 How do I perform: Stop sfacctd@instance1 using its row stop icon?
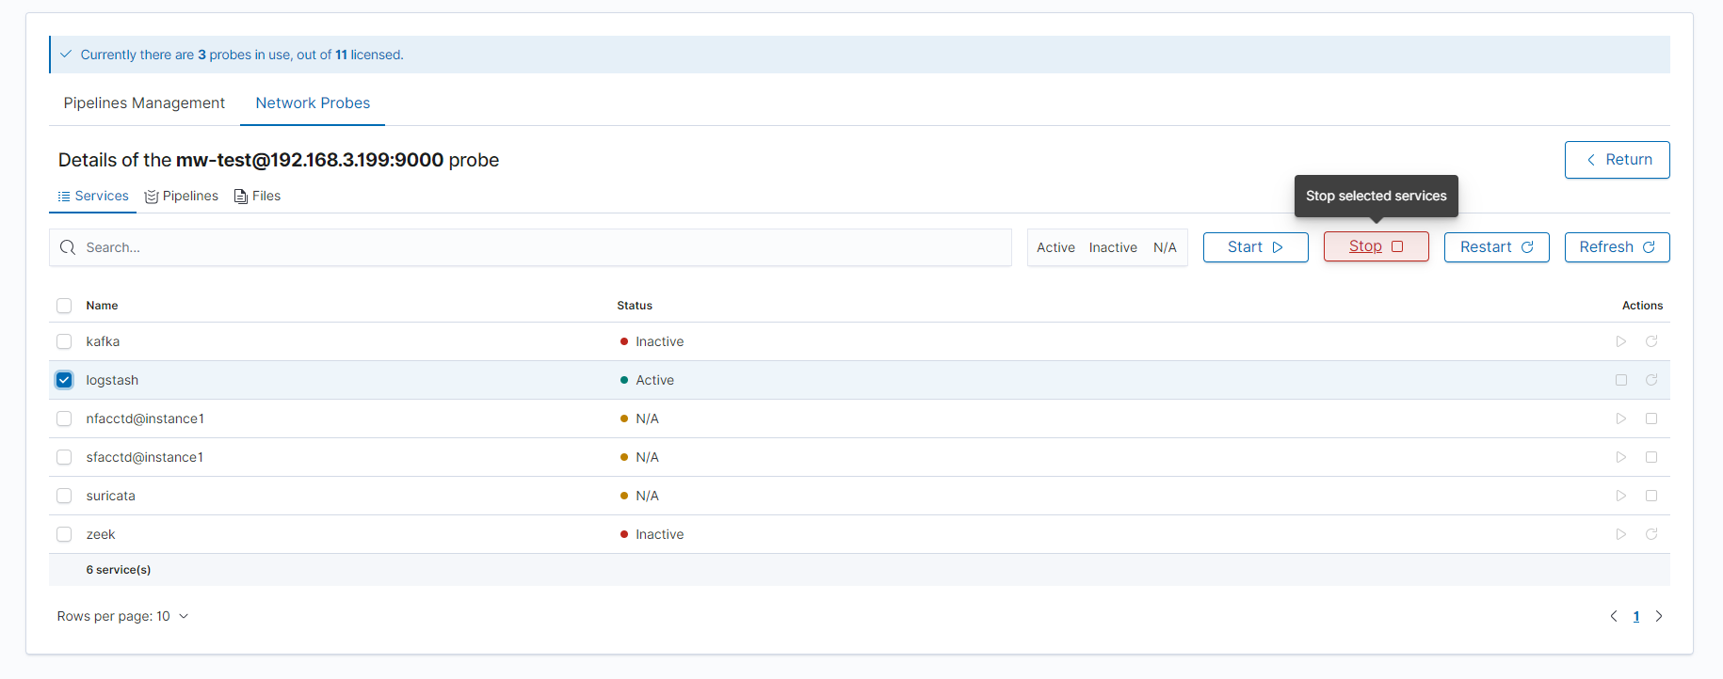1651,457
